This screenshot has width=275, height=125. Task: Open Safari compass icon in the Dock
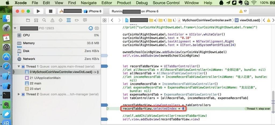(x=6, y=66)
